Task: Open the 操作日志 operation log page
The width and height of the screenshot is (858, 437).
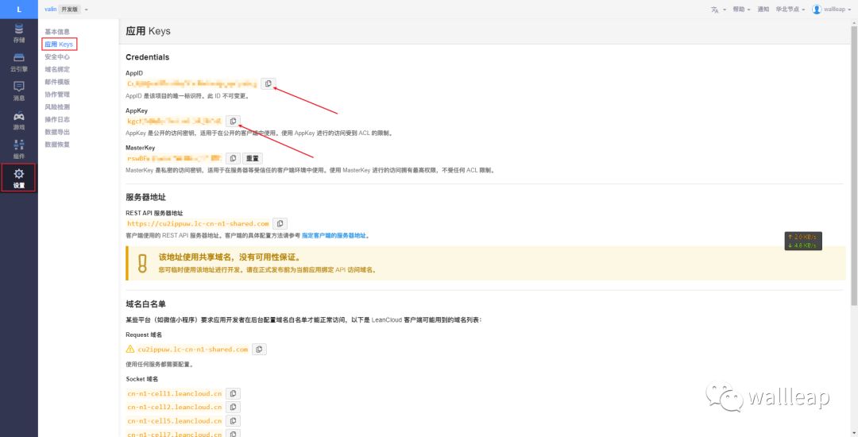Action: coord(57,120)
